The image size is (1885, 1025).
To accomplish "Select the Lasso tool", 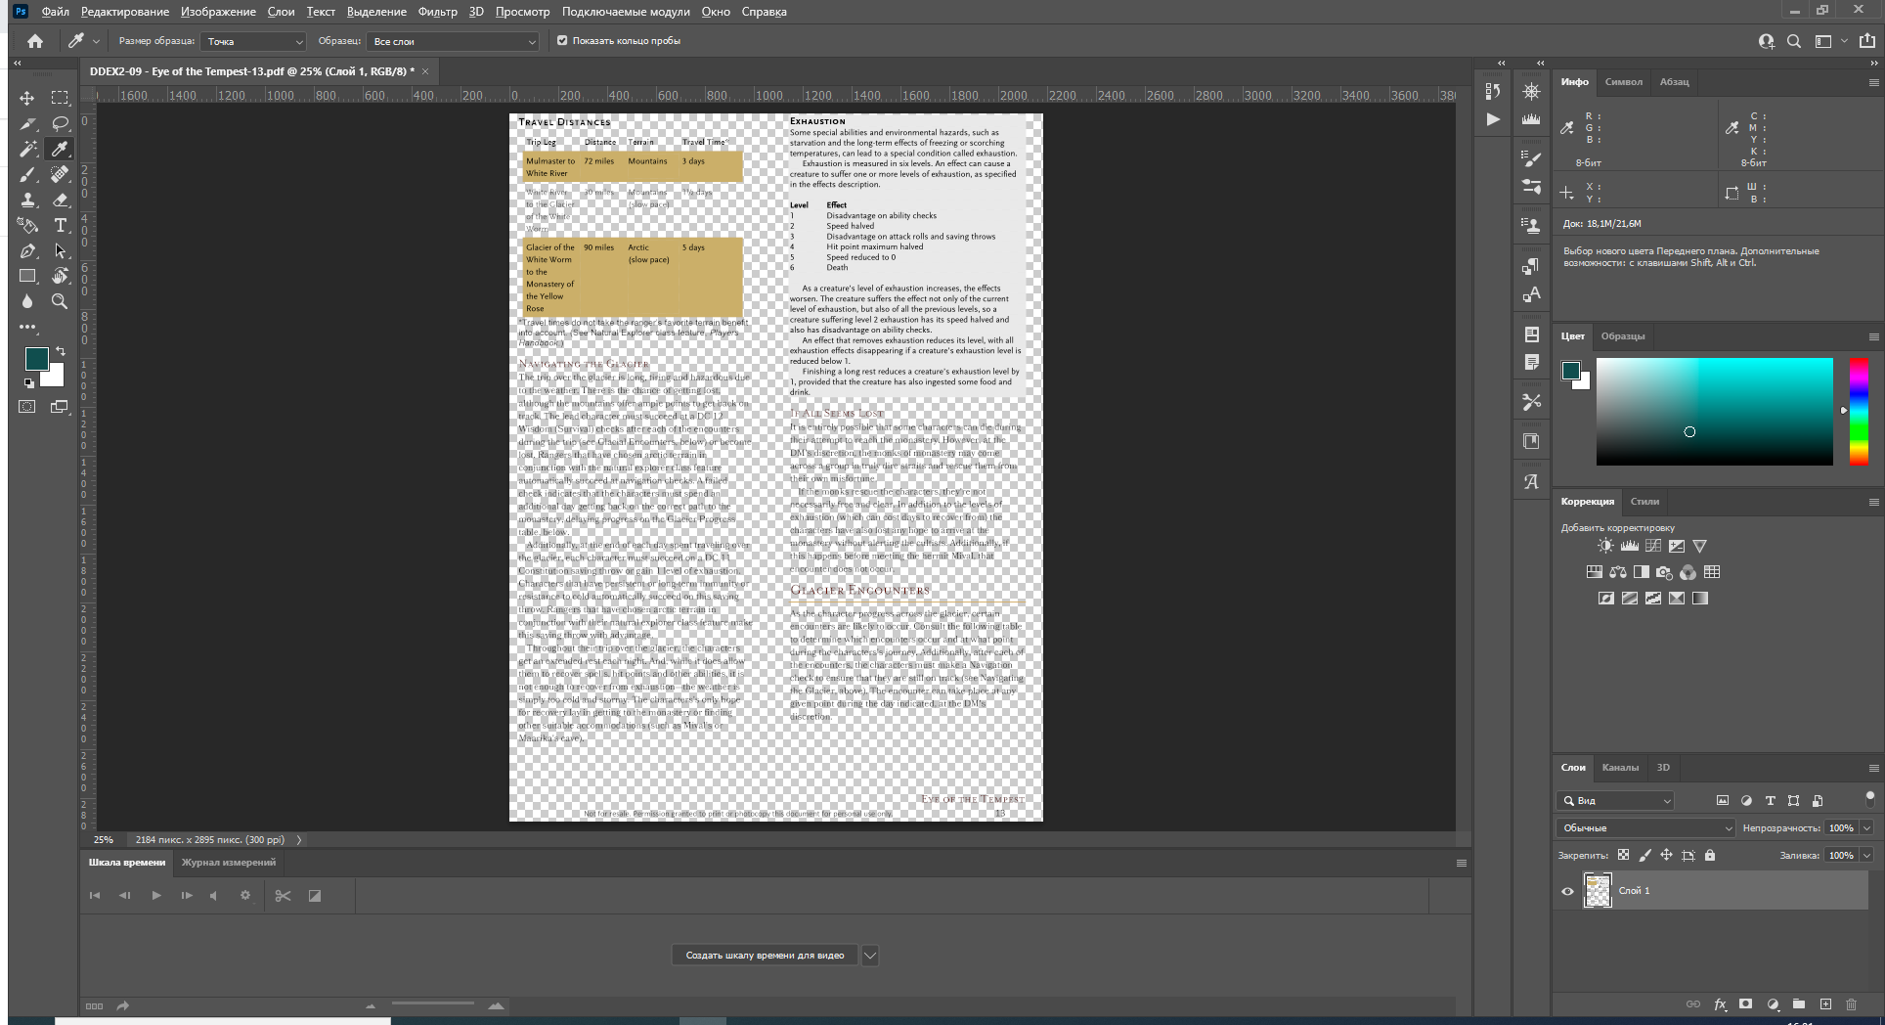I will pos(60,123).
